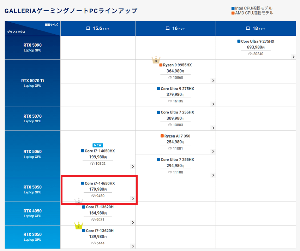Click the orange AMD CPU legend square
The image size is (300, 251).
point(233,13)
